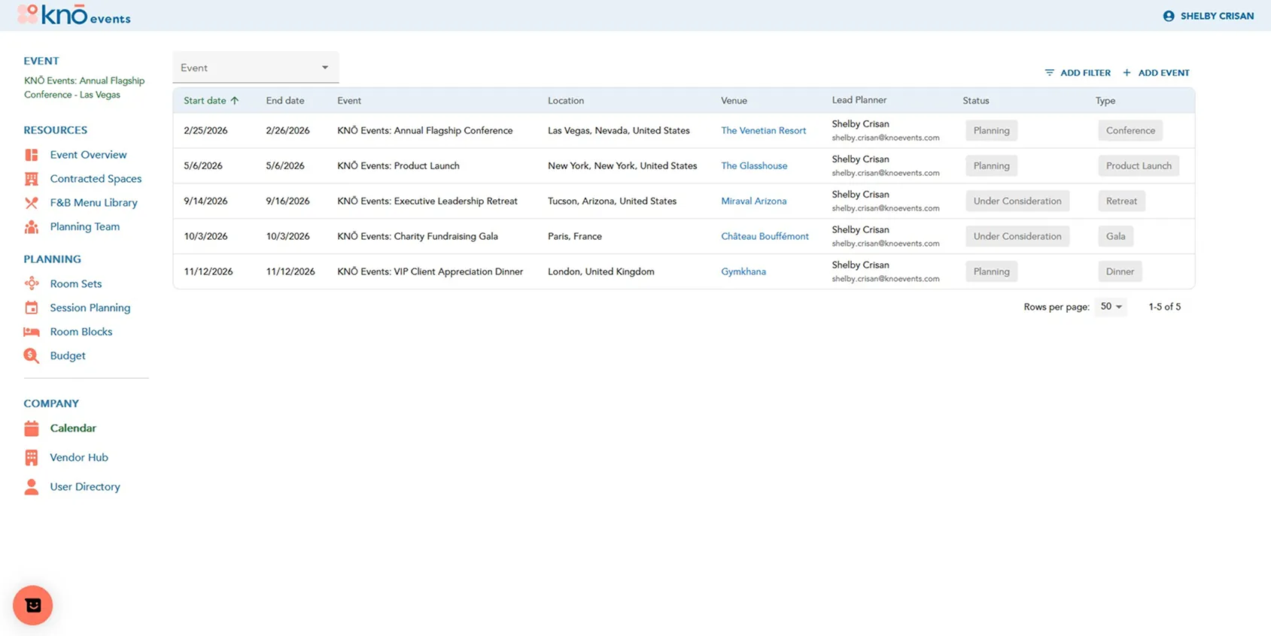Select the Session Planning calendar icon
This screenshot has height=636, width=1271.
coord(32,307)
